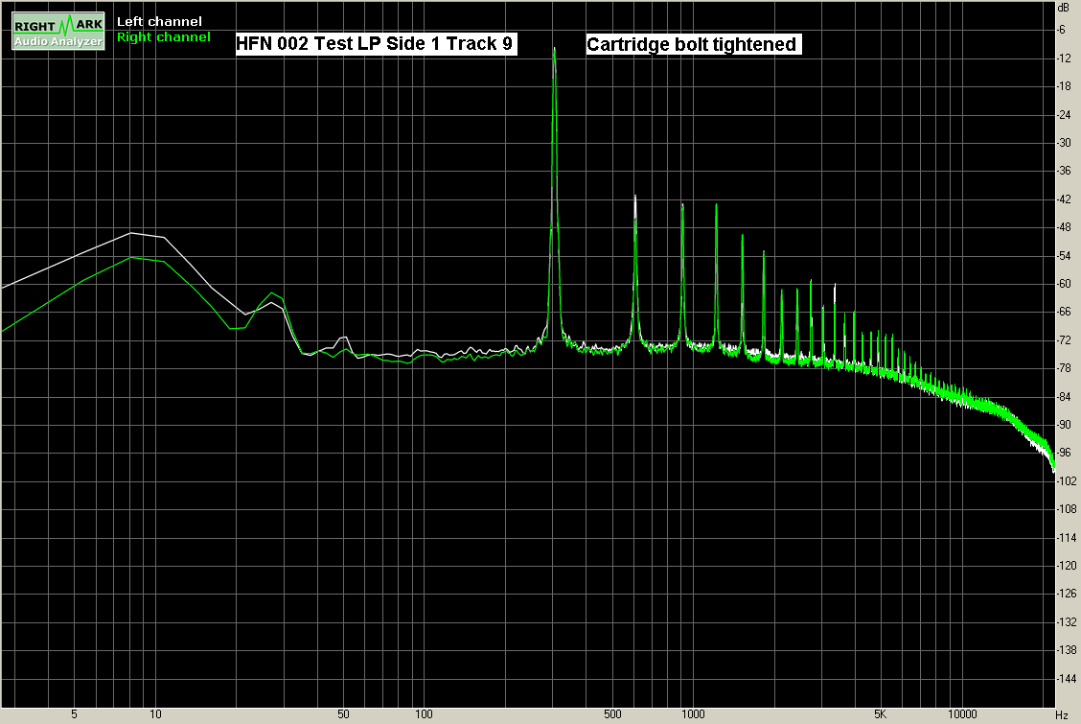Click the -102 dB axis value
Image resolution: width=1081 pixels, height=724 pixels.
(x=1067, y=480)
